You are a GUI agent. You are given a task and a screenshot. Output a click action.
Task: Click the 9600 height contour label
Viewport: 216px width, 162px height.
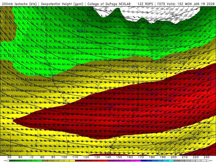click(157, 21)
